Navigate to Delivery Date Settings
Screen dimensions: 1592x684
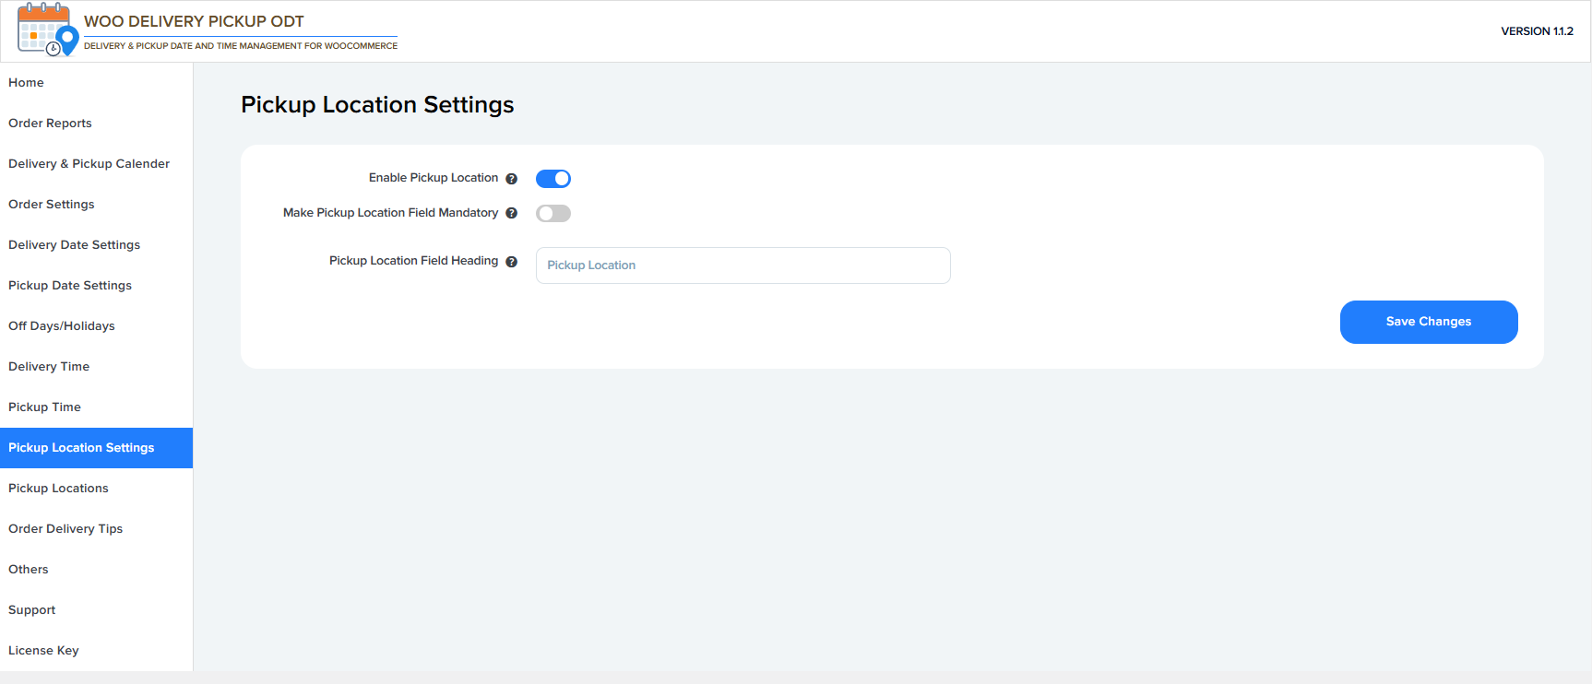(75, 245)
